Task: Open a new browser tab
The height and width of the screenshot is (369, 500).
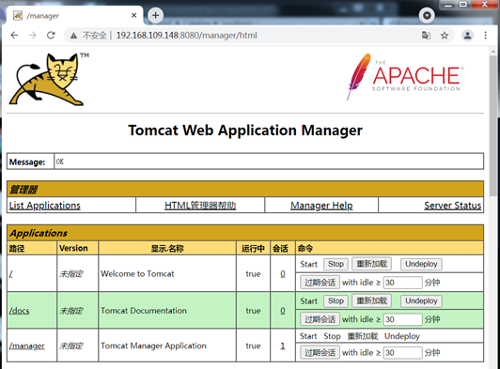Action: (x=156, y=15)
